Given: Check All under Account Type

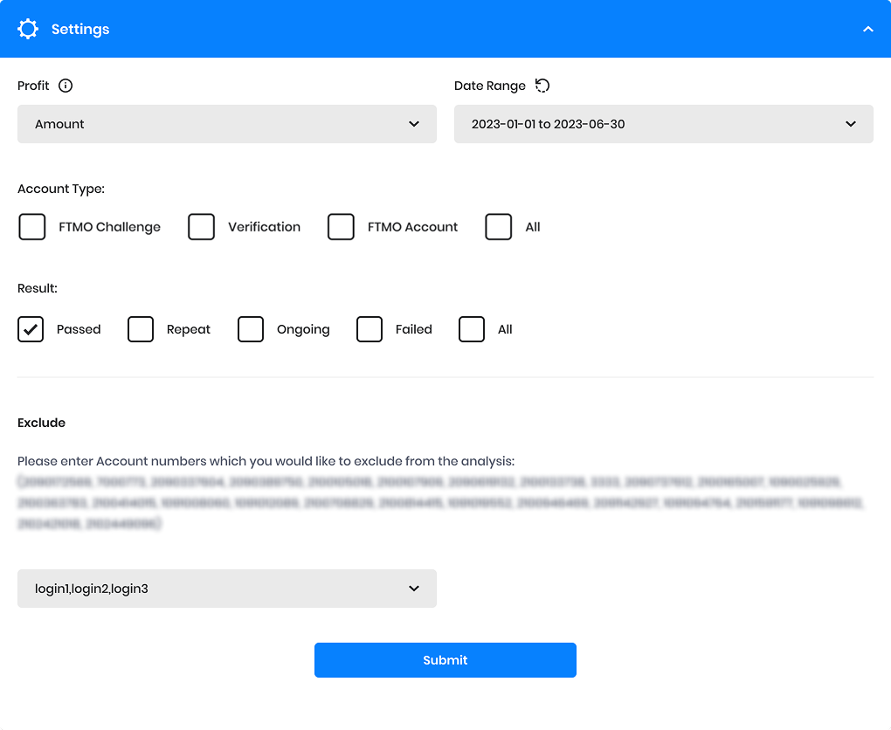Looking at the screenshot, I should 498,226.
